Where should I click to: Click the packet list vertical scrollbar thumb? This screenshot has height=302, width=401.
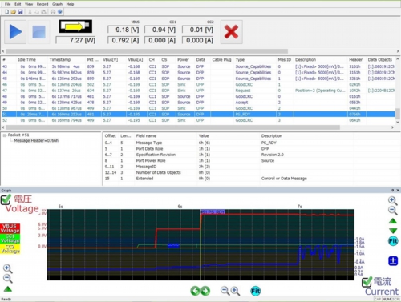[398, 114]
